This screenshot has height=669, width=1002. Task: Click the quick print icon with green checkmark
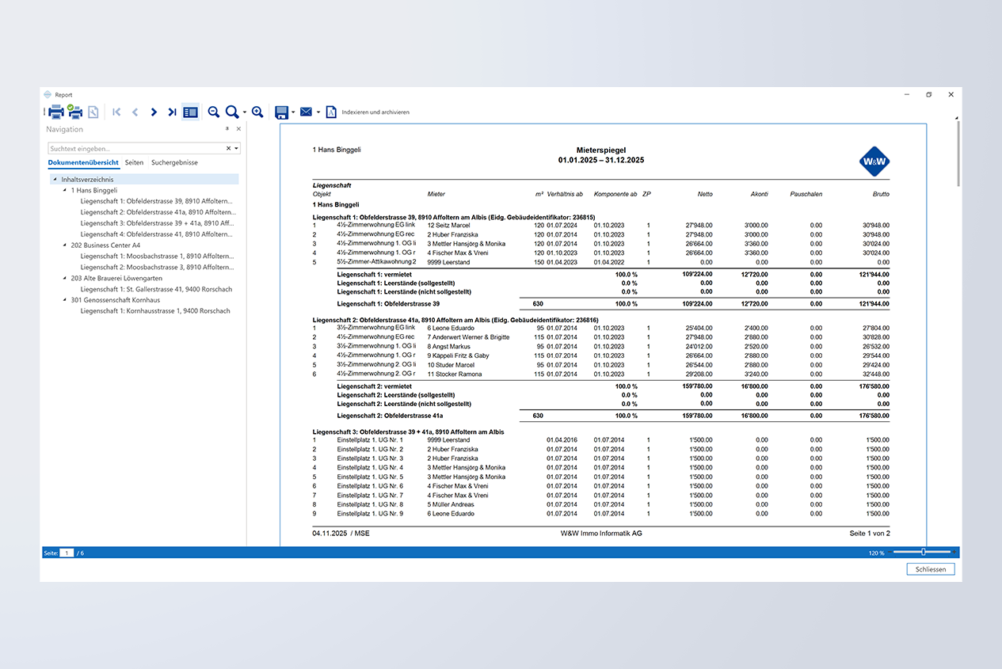click(x=75, y=112)
